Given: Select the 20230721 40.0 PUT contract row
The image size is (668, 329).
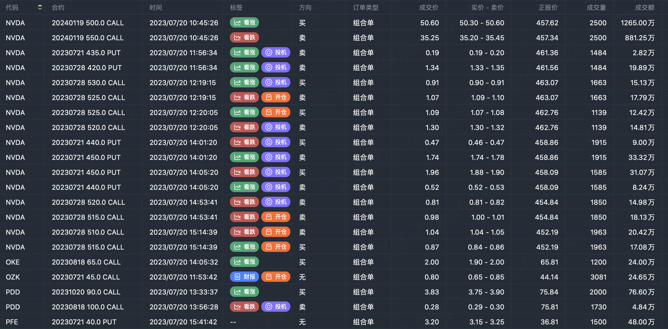Looking at the screenshot, I should pos(84,322).
